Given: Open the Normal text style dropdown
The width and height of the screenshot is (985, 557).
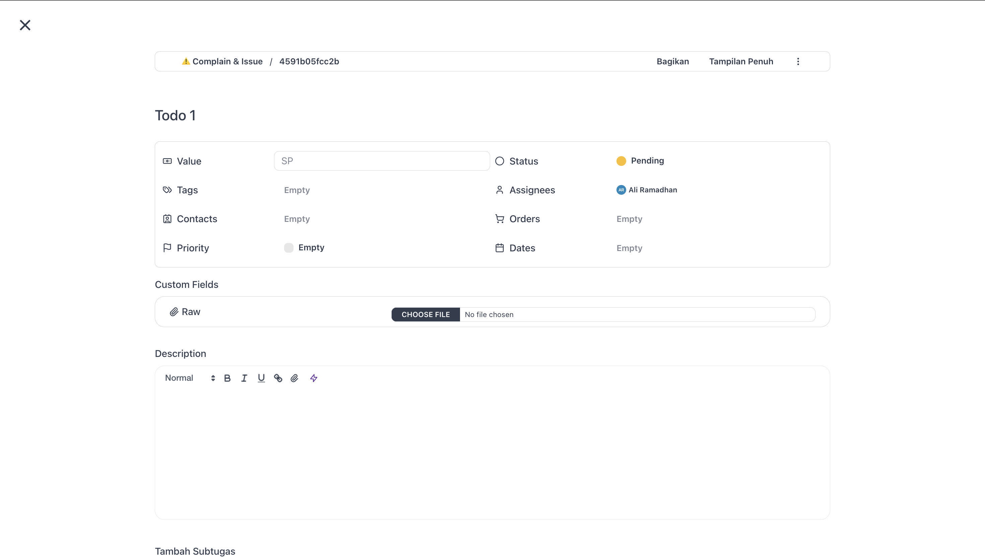Looking at the screenshot, I should click(190, 378).
